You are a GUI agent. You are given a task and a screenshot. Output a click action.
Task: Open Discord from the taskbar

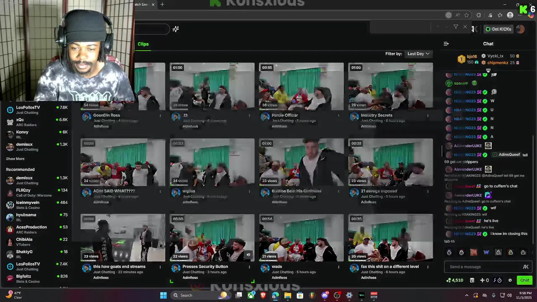(x=325, y=295)
